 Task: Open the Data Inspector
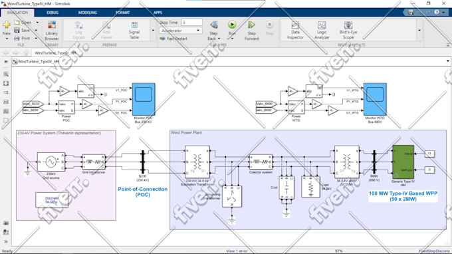click(295, 31)
